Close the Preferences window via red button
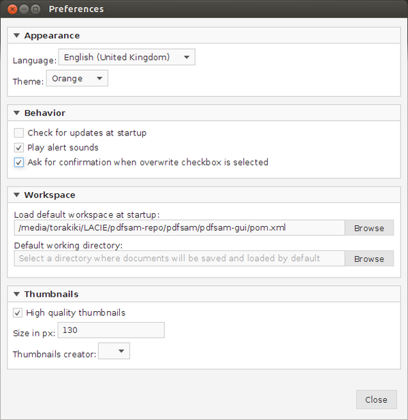This screenshot has height=420, width=408. [x=12, y=9]
